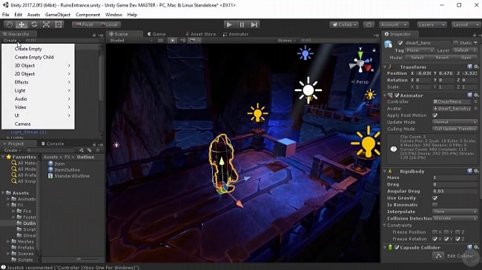The height and width of the screenshot is (270, 482).
Task: Click the scene orientation gizmo
Action: click(x=360, y=62)
